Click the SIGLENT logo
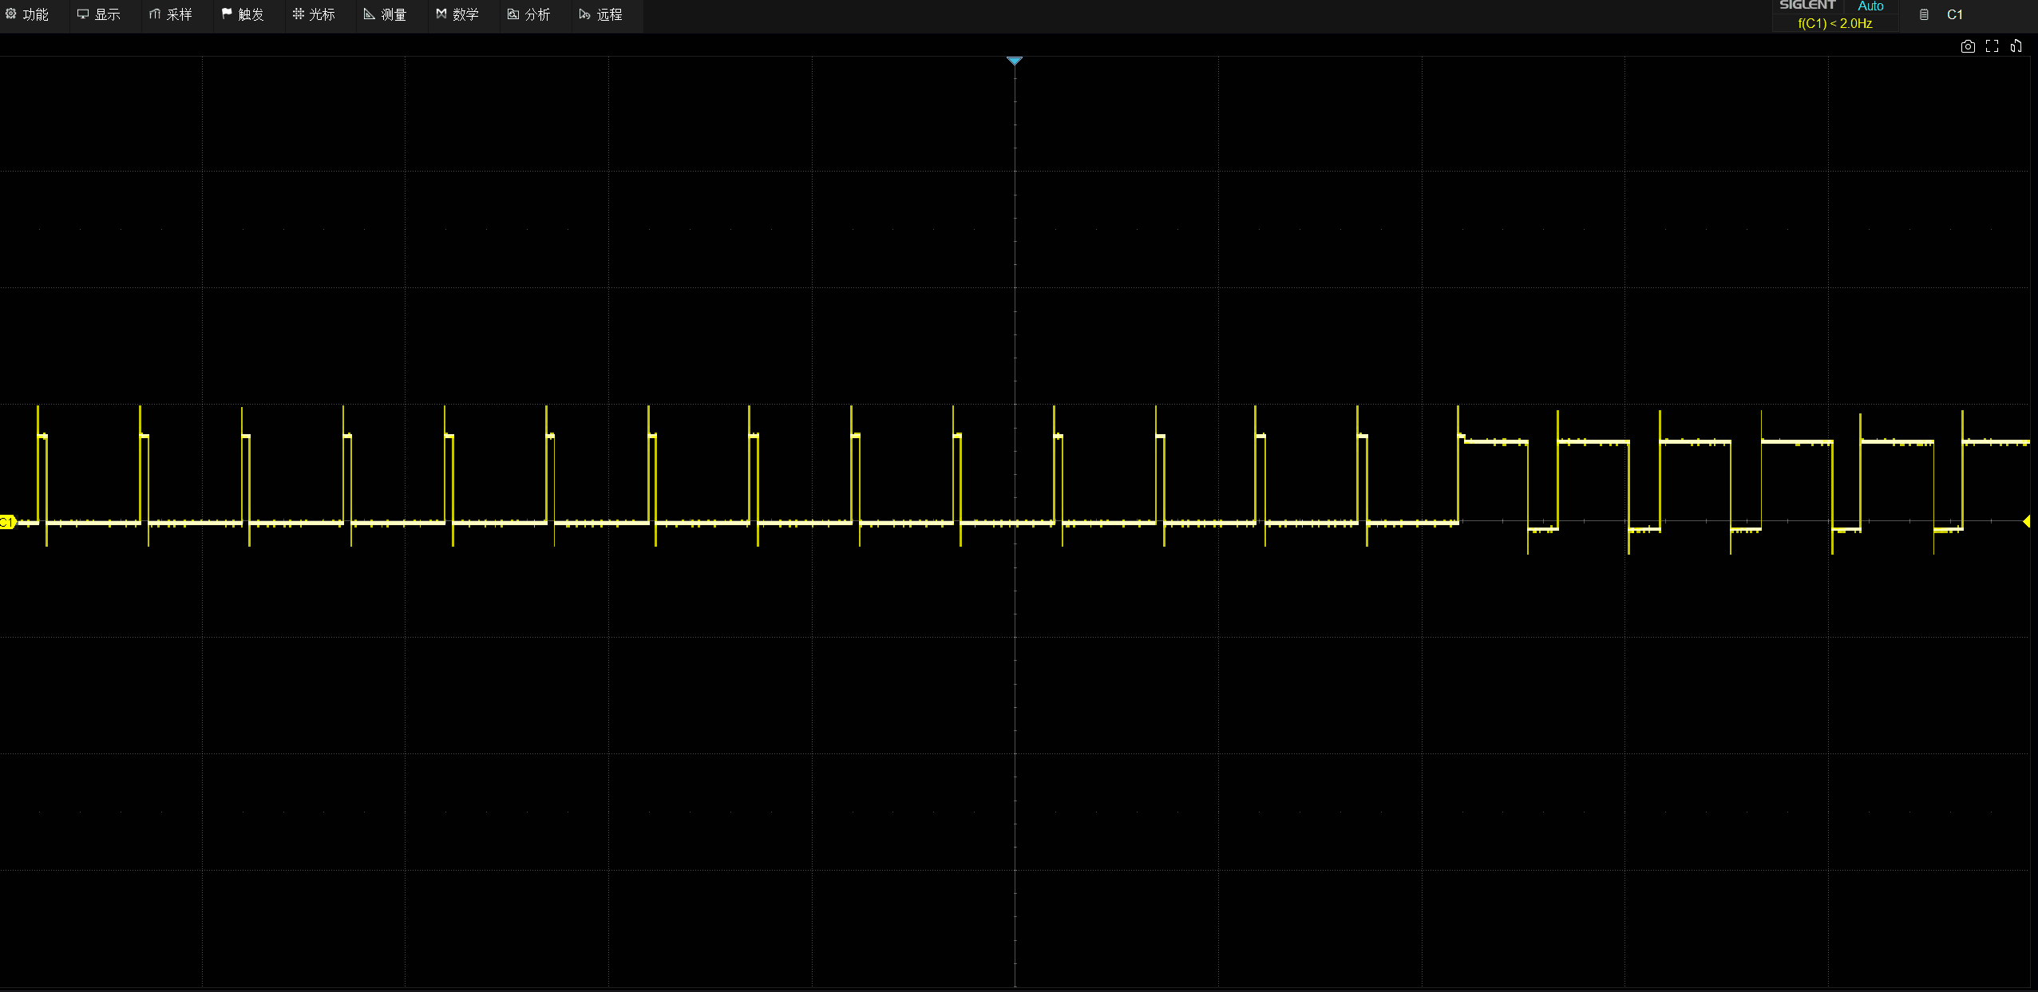Image resolution: width=2038 pixels, height=992 pixels. tap(1806, 6)
